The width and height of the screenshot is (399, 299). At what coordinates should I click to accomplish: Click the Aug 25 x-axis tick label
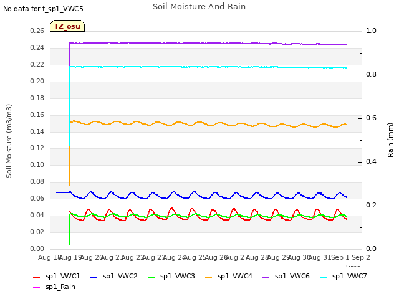pyautogui.click(x=195, y=257)
